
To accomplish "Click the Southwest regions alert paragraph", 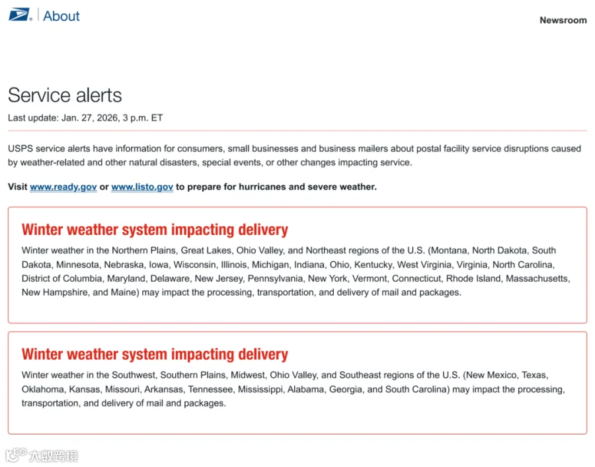I will coord(294,389).
